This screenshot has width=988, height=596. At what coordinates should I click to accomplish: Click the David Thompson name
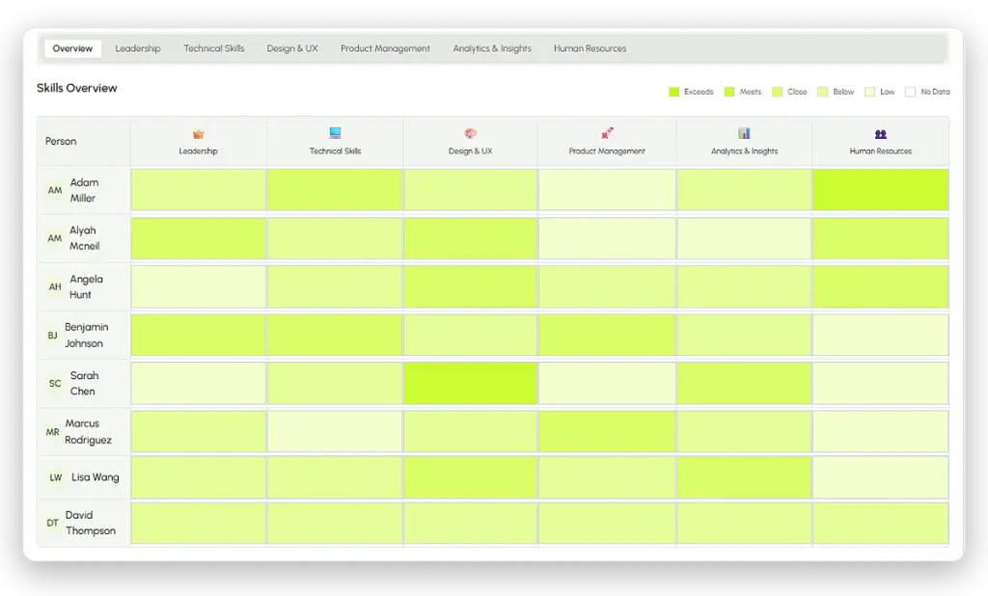point(90,523)
